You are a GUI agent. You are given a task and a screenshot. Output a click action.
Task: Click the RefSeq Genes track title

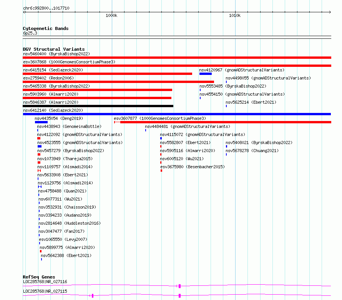coord(39,277)
